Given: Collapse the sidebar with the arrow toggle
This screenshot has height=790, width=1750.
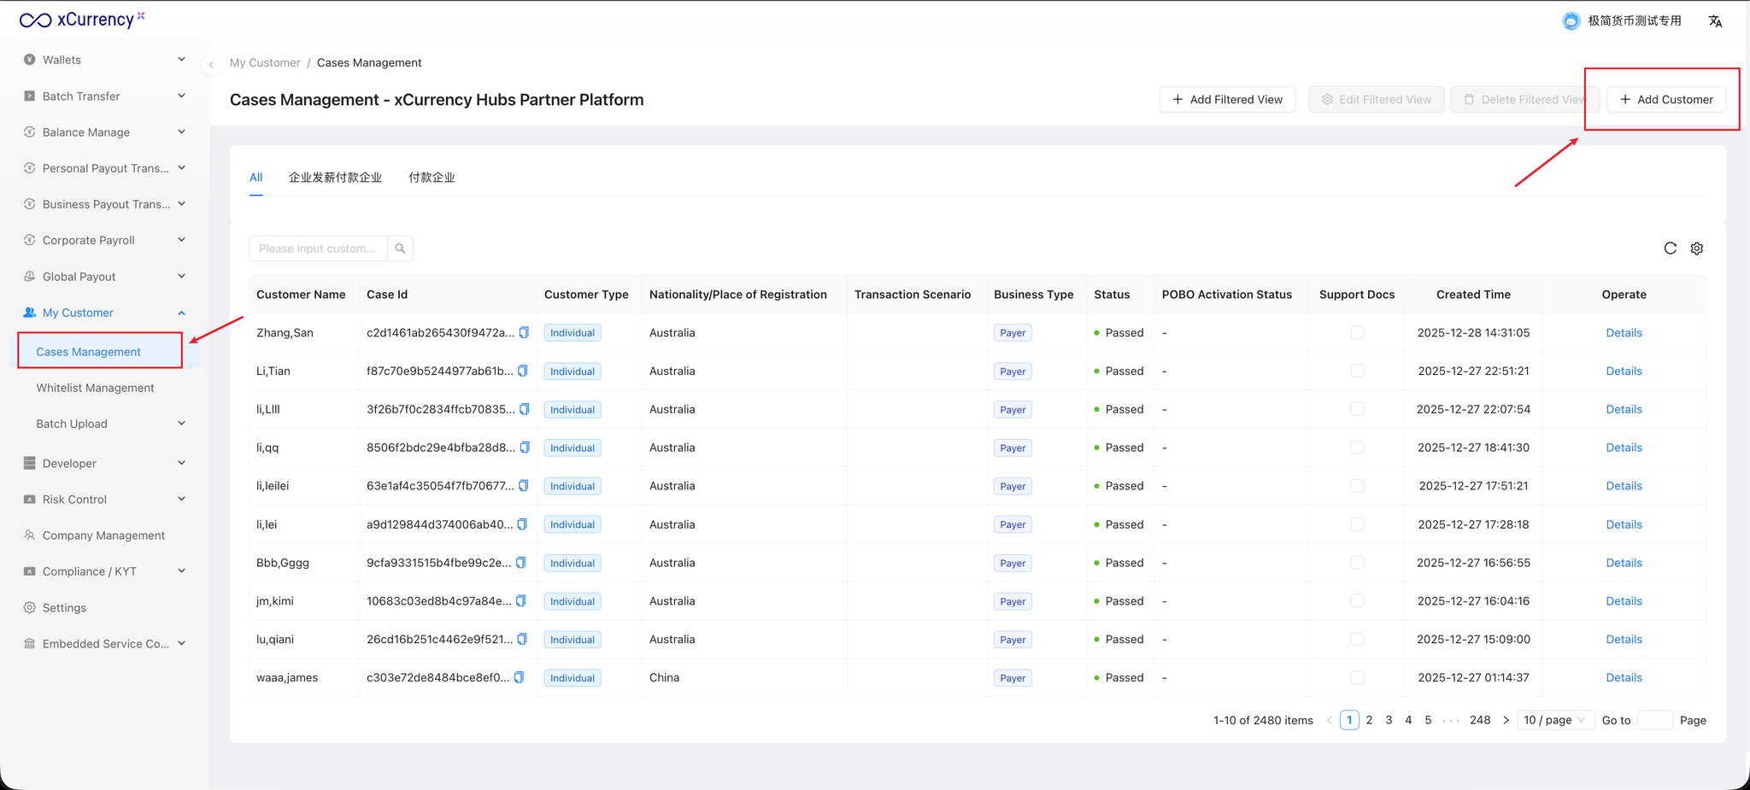Looking at the screenshot, I should click(x=211, y=64).
